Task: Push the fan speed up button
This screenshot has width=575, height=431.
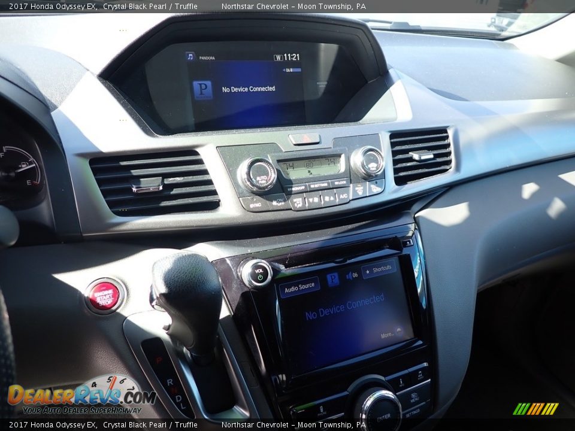Action: pyautogui.click(x=329, y=198)
